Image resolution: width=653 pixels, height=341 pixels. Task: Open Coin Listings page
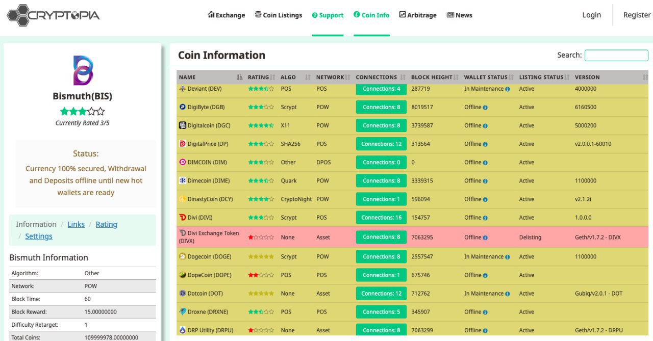pos(279,15)
